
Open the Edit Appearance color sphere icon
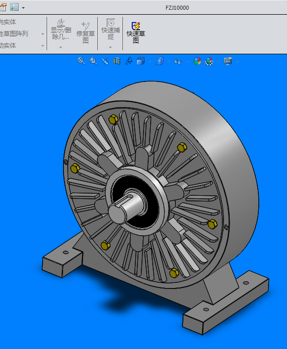pos(197,61)
